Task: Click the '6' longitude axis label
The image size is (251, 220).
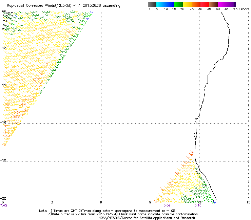Action: (x=101, y=202)
